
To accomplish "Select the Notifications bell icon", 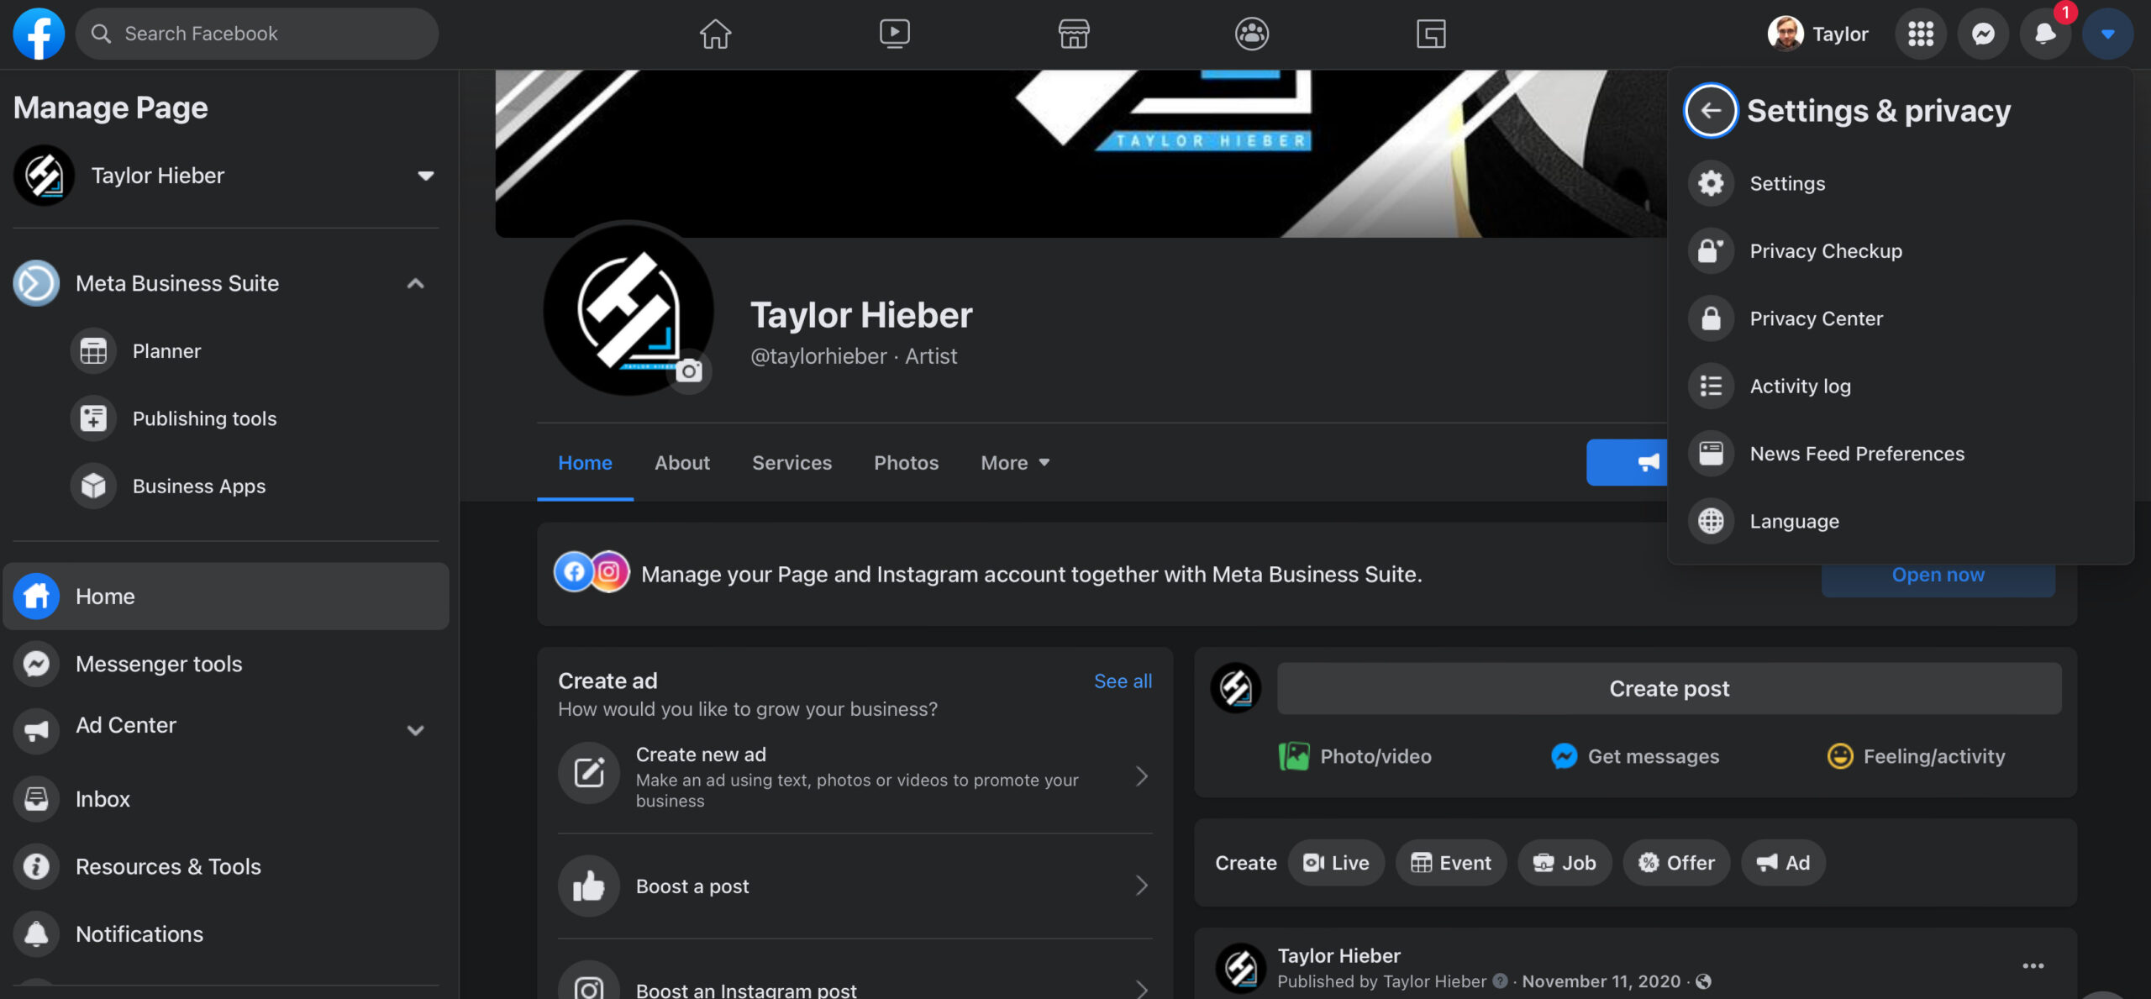I will 2045,33.
